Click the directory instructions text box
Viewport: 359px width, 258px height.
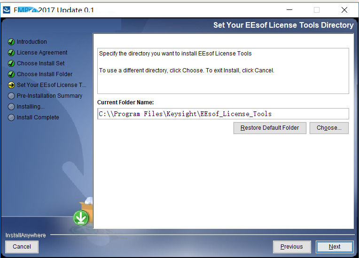coord(223,71)
